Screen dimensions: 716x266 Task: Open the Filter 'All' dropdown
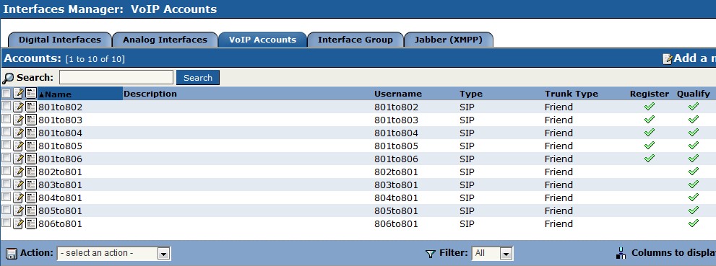(x=492, y=253)
